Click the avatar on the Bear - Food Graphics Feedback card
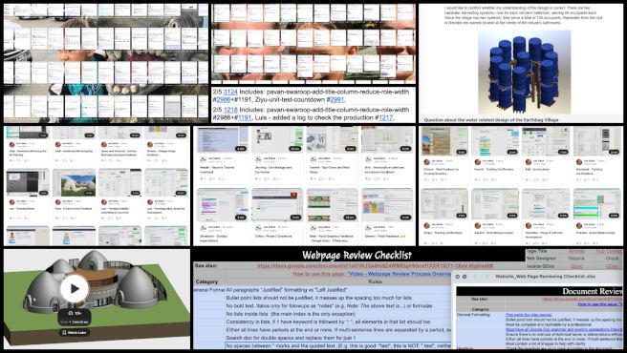The width and height of the screenshot is (627, 353). (313, 228)
